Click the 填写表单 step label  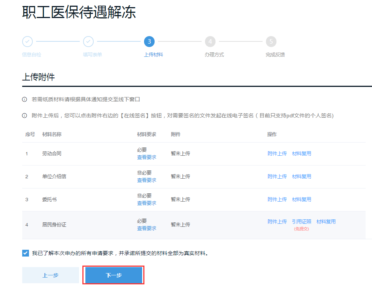point(93,55)
